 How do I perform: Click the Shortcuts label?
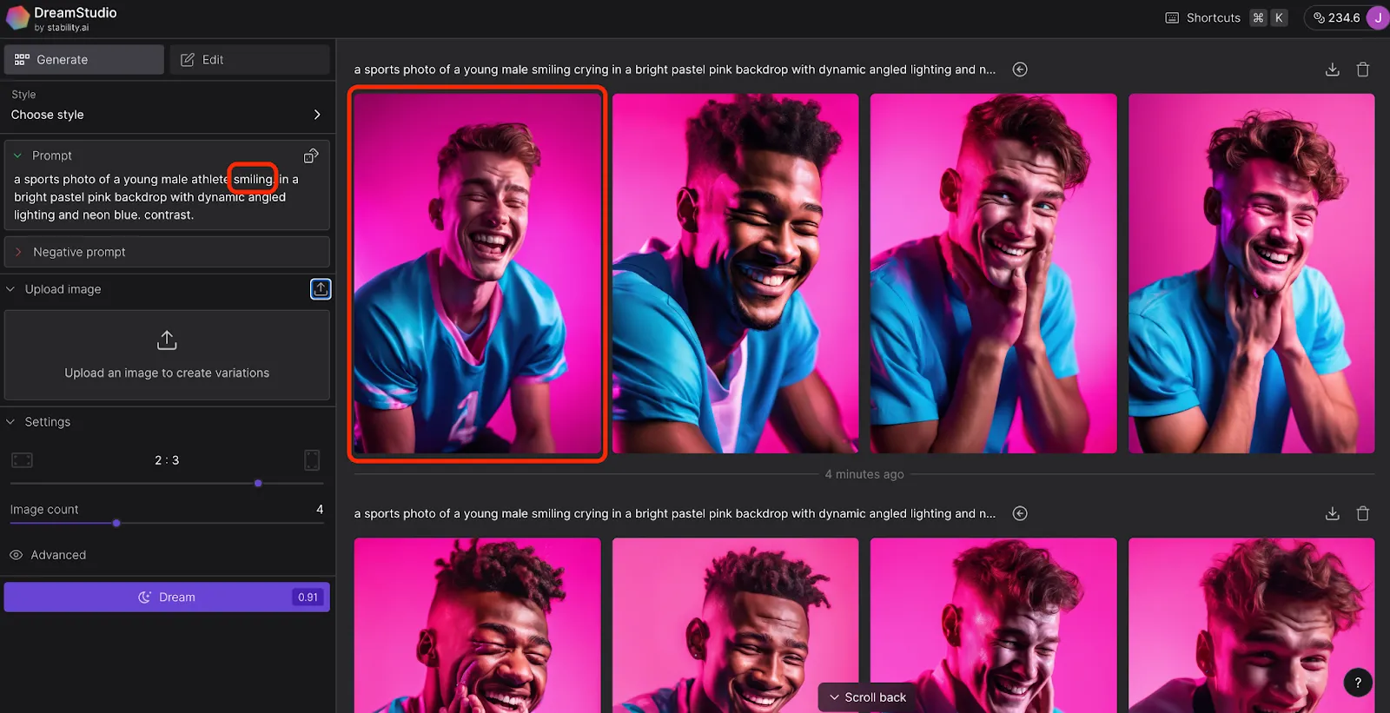(1213, 18)
